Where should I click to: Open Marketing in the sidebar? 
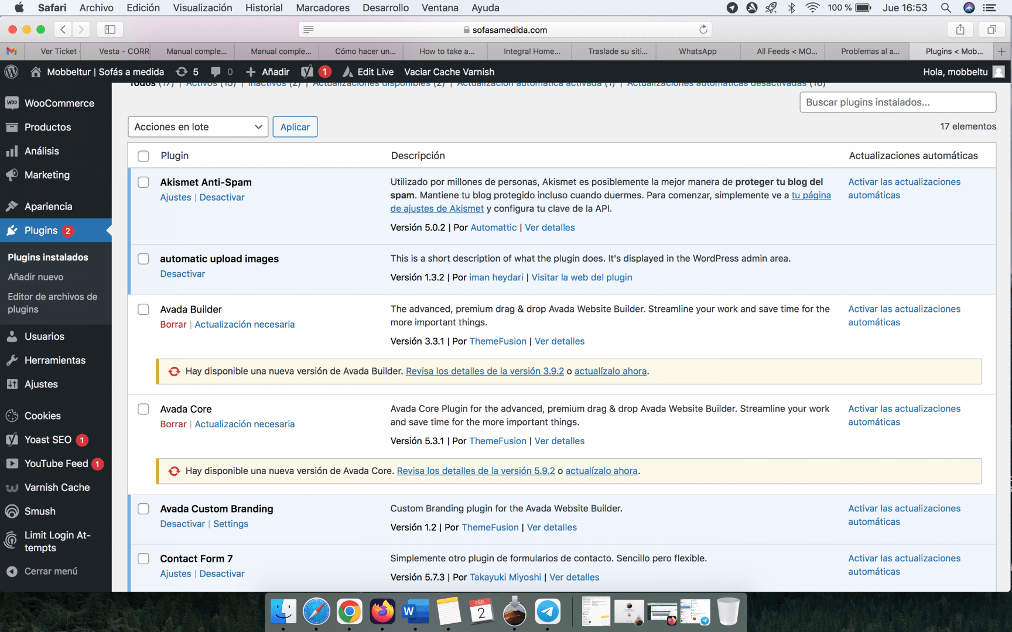point(56,175)
